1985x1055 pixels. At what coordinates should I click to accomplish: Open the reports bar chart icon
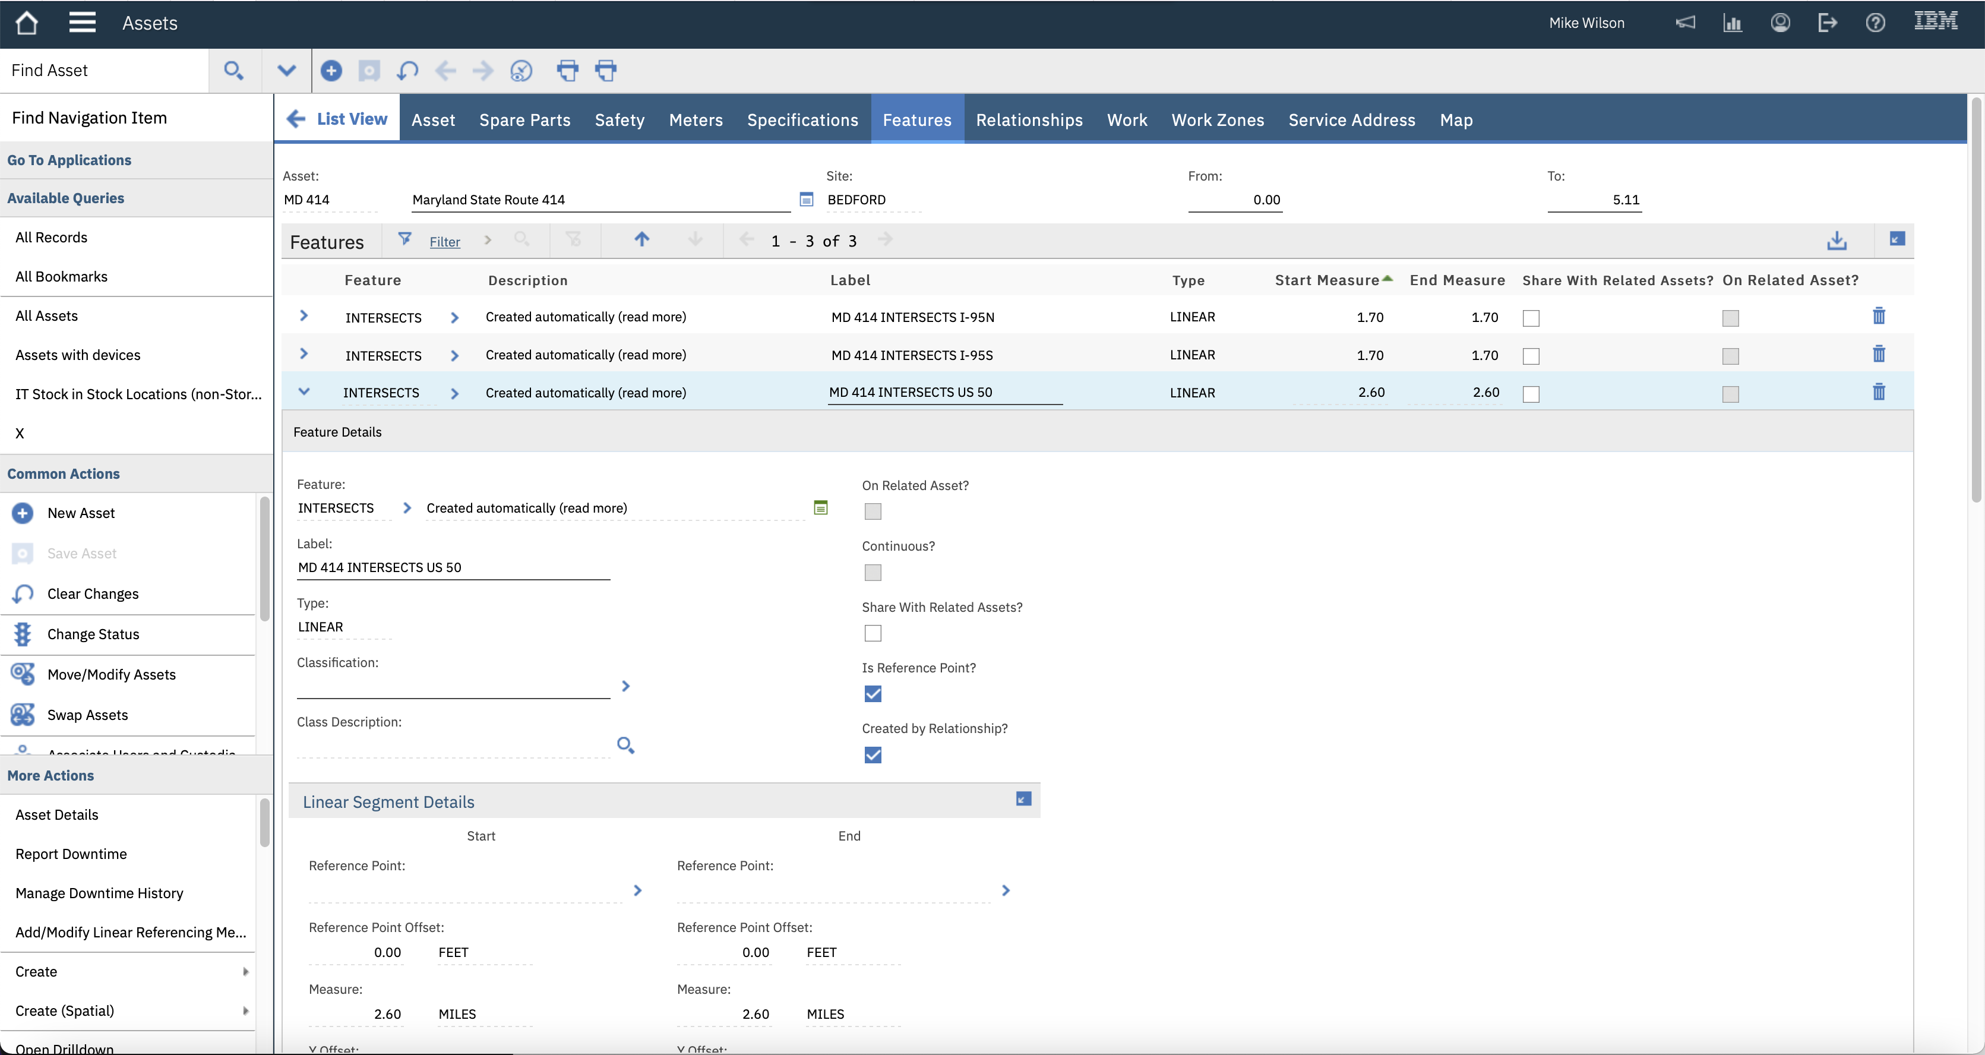(1732, 23)
